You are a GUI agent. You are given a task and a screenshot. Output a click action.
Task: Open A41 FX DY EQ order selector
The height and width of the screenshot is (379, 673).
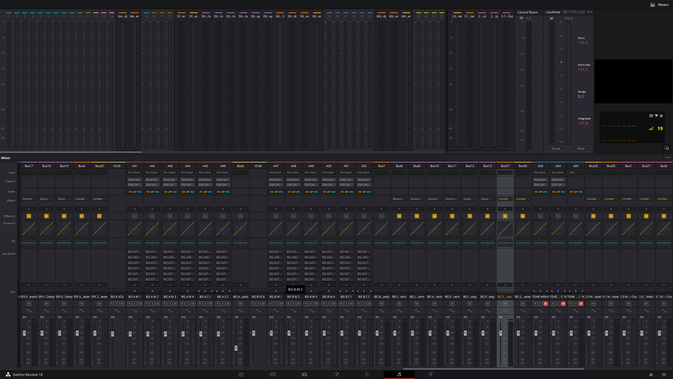point(135,192)
